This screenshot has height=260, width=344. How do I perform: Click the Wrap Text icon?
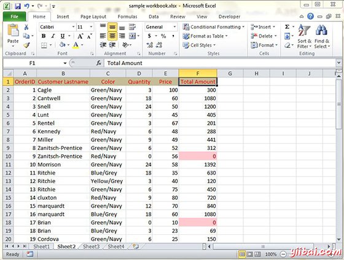(132, 27)
